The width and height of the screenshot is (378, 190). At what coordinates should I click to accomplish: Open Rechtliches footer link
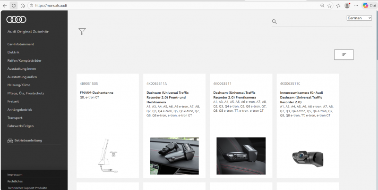coord(15,182)
